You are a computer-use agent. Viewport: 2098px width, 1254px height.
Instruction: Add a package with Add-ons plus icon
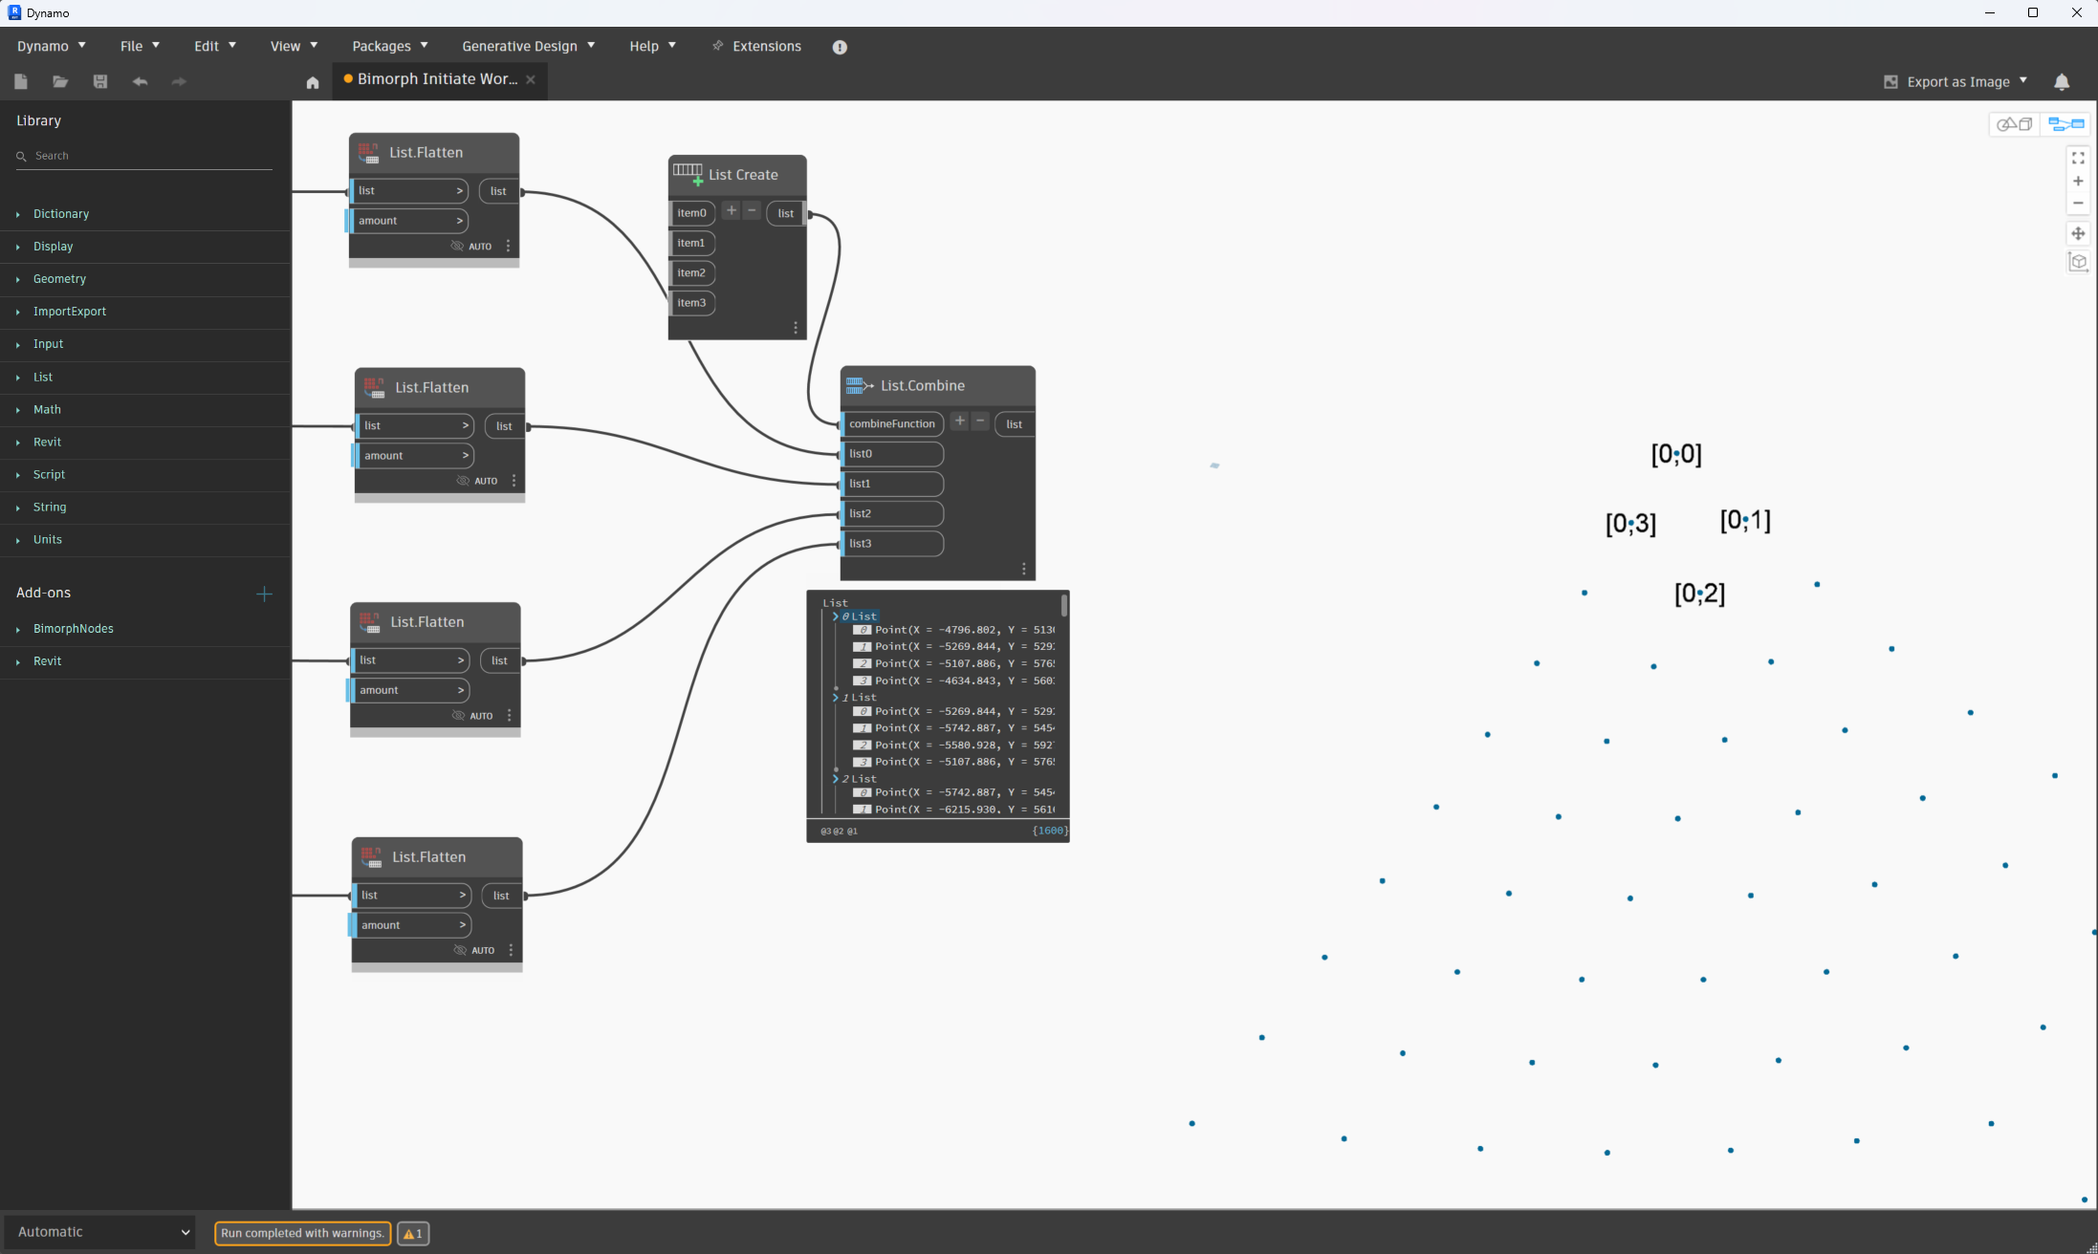click(x=265, y=594)
